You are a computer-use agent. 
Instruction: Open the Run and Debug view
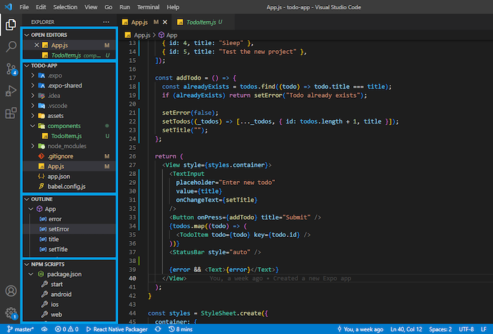[11, 91]
